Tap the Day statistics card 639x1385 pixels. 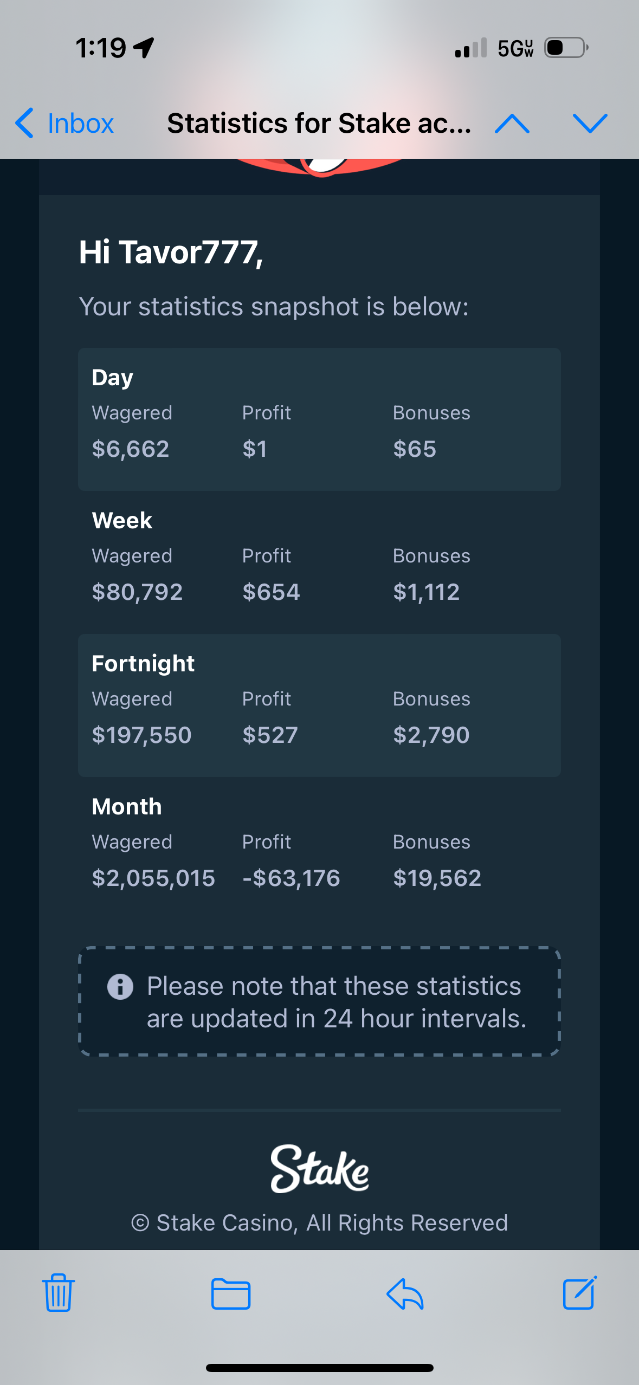click(319, 419)
